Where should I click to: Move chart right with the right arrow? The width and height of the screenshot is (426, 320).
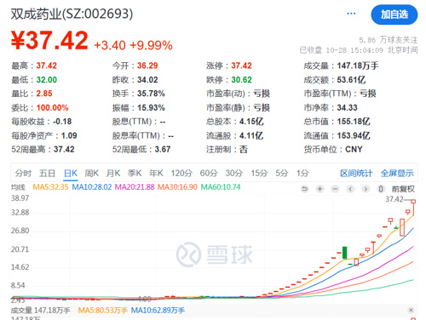366,189
